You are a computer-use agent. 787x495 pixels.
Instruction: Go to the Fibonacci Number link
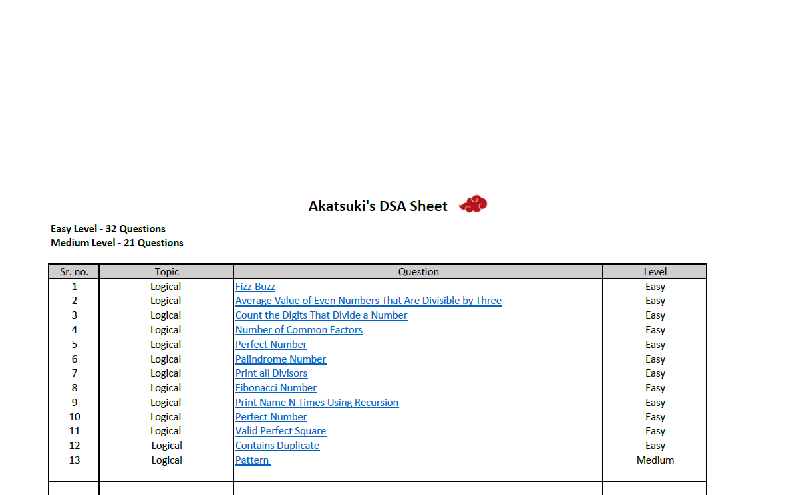click(275, 388)
